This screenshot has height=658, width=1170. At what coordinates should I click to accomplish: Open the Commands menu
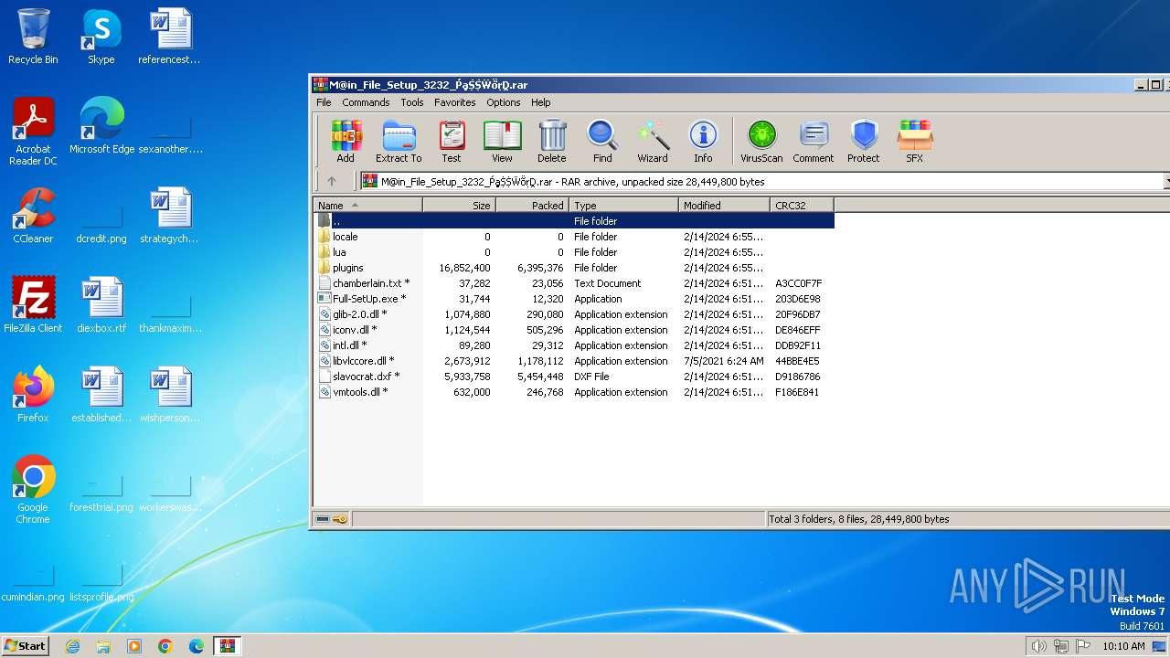coord(366,102)
